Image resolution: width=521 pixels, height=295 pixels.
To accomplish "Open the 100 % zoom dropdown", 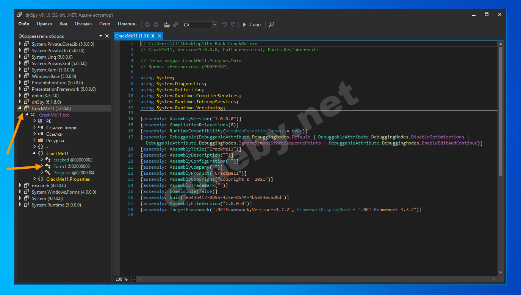I will click(x=135, y=279).
